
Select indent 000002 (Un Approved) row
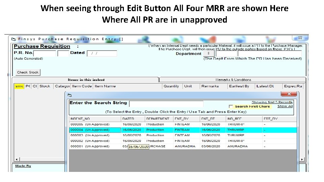[x=183, y=141]
